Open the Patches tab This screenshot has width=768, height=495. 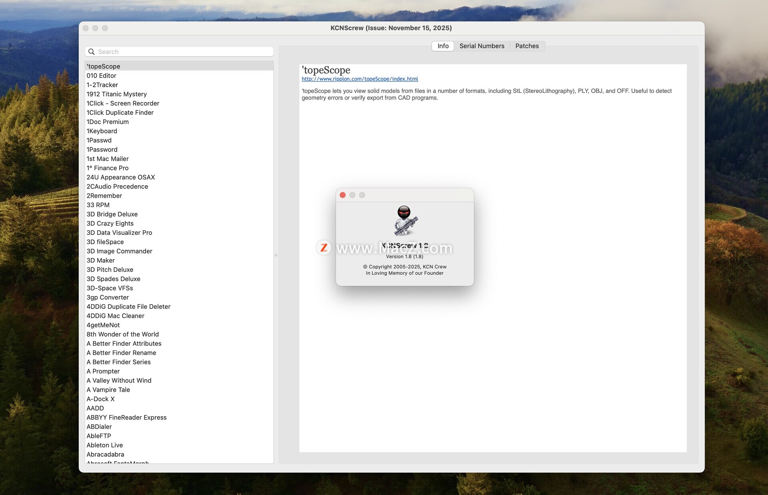(526, 46)
